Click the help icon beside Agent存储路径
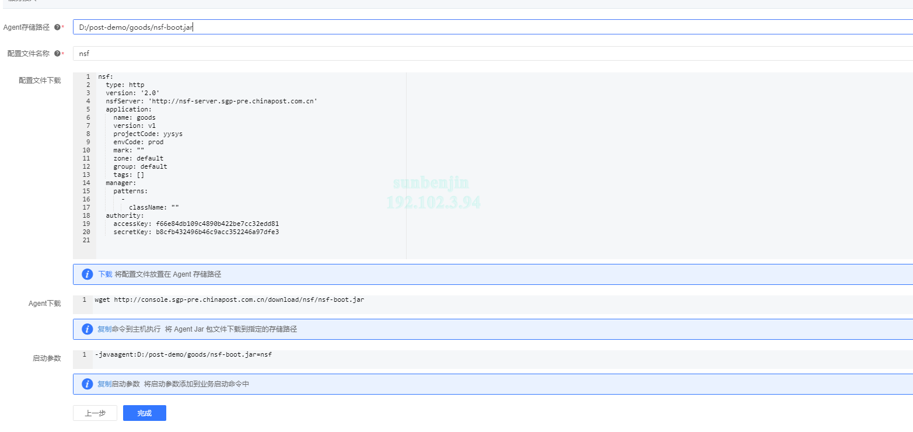 point(57,27)
